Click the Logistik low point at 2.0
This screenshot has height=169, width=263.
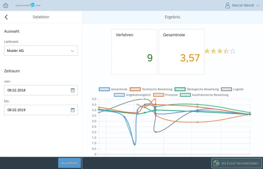pyautogui.click(x=156, y=132)
